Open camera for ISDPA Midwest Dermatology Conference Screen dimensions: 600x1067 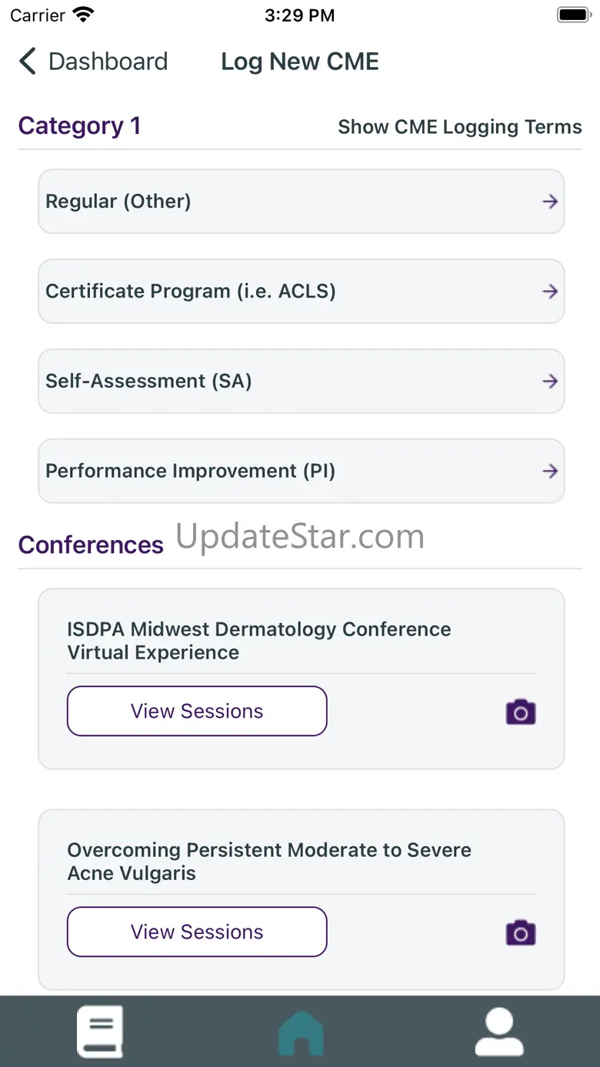click(521, 712)
